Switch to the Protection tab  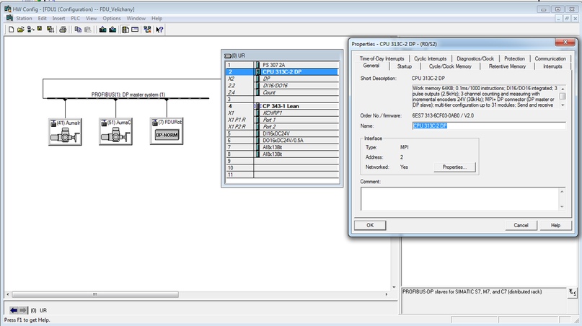click(x=514, y=58)
